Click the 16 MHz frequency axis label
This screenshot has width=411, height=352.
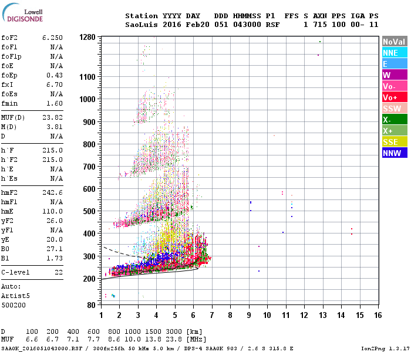(x=378, y=315)
